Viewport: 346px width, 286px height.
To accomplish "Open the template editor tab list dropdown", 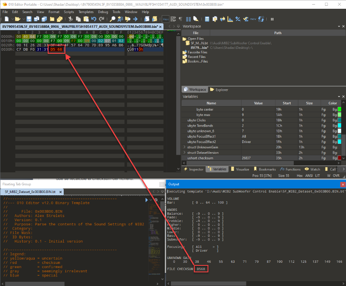I will point(163,192).
